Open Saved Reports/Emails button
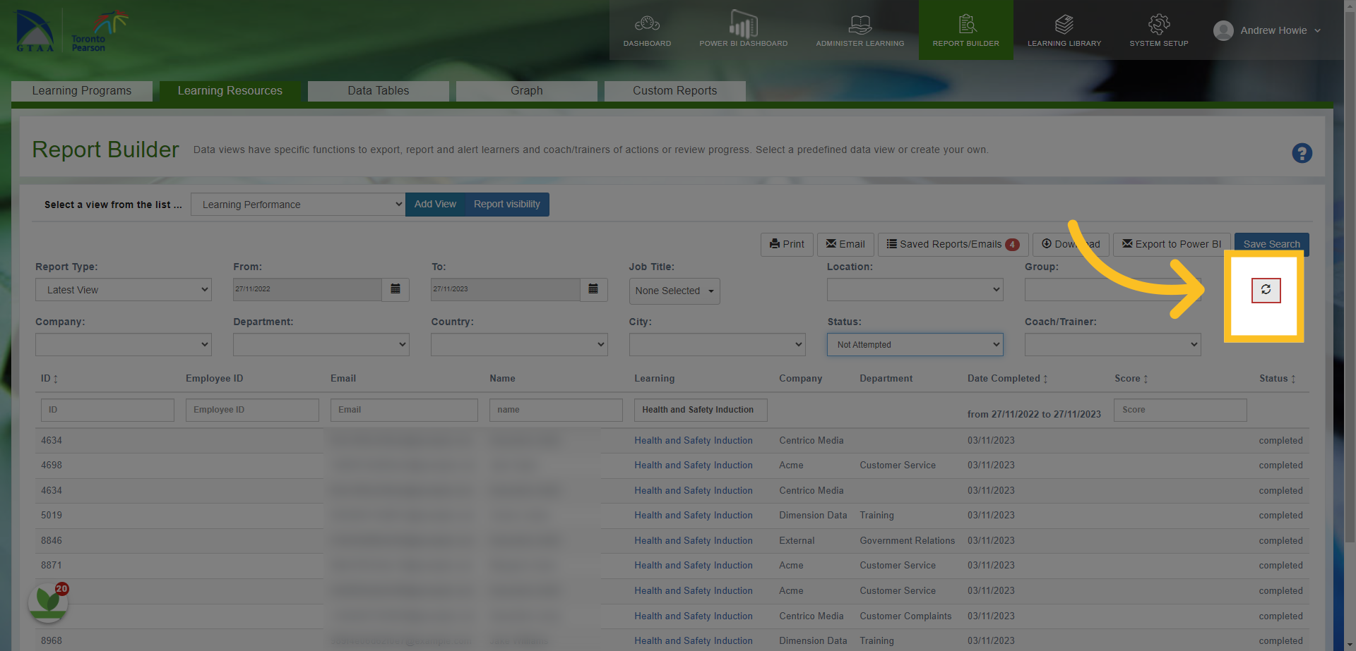Image resolution: width=1356 pixels, height=651 pixels. point(953,244)
